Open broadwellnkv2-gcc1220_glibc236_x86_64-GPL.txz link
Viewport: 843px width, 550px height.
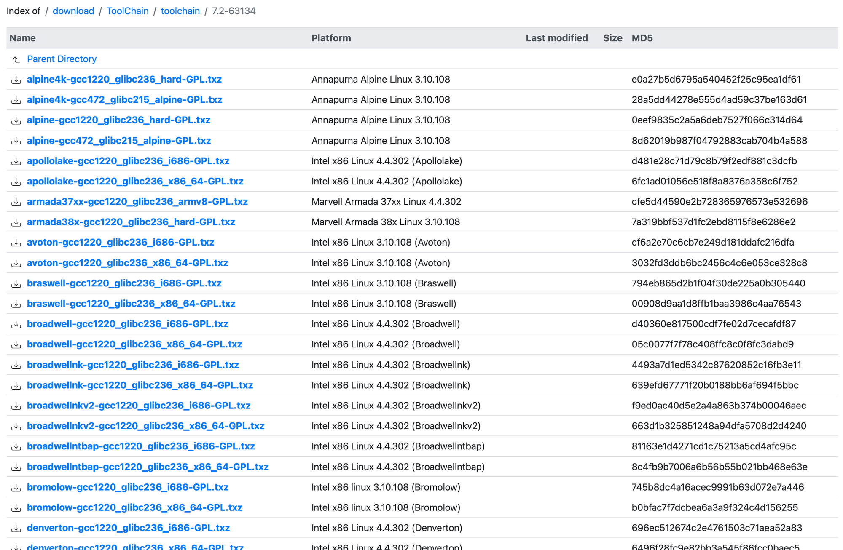[x=145, y=426]
